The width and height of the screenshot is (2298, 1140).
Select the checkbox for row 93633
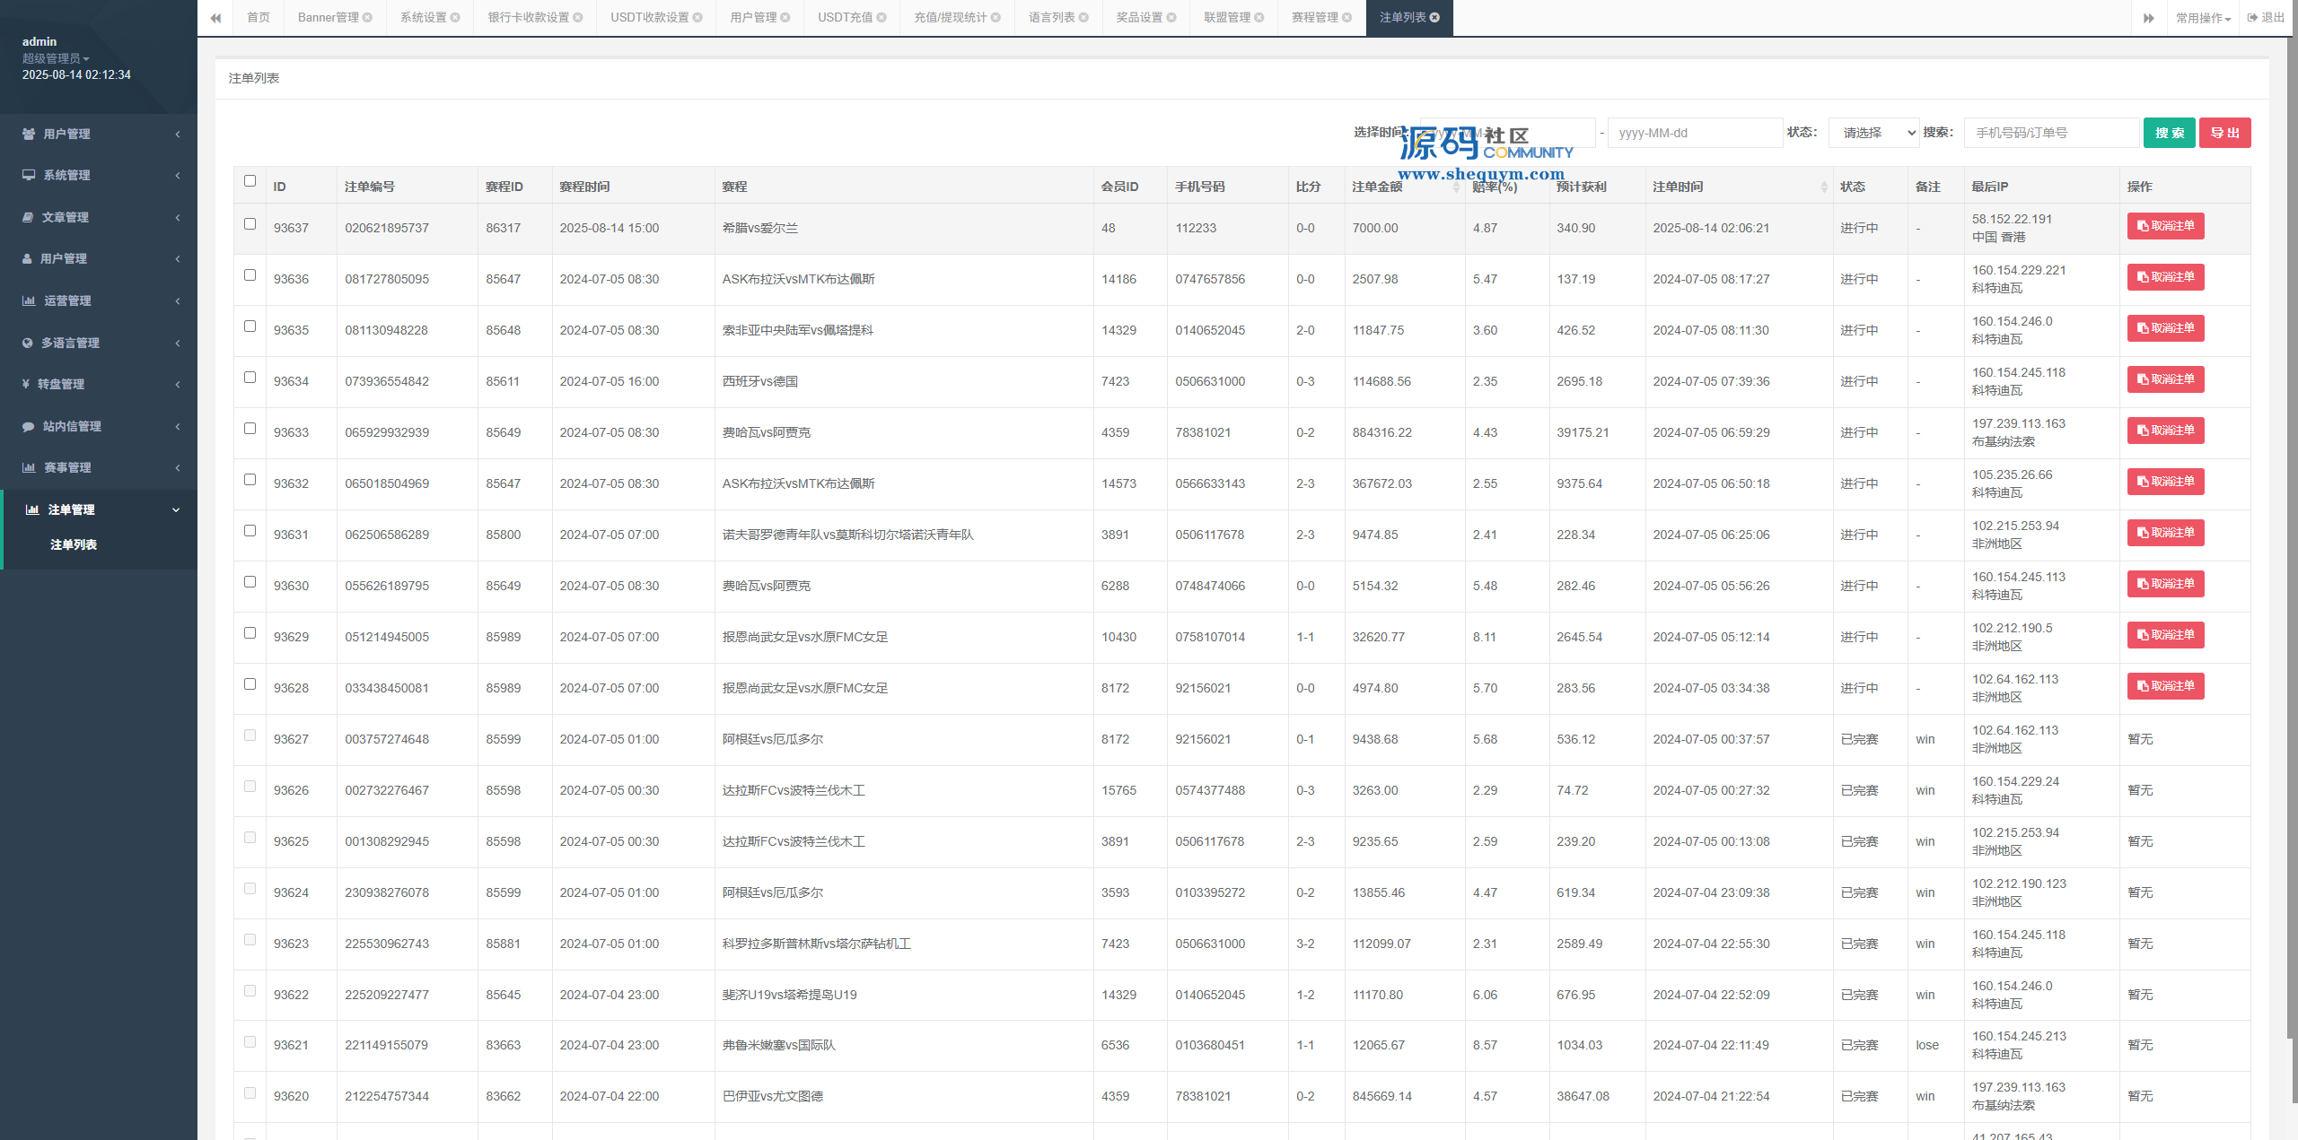click(x=250, y=429)
